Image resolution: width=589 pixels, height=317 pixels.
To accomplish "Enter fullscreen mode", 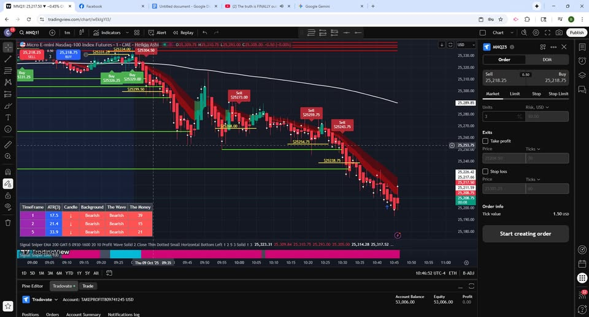I will click(547, 33).
